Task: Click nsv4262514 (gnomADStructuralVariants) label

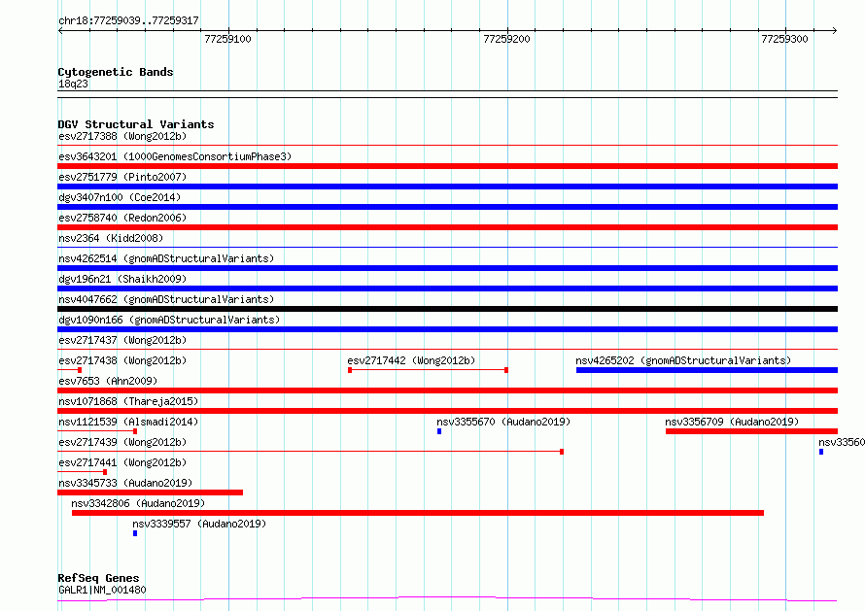Action: tap(166, 258)
